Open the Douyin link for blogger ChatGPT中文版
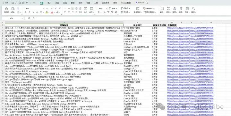 190,98
